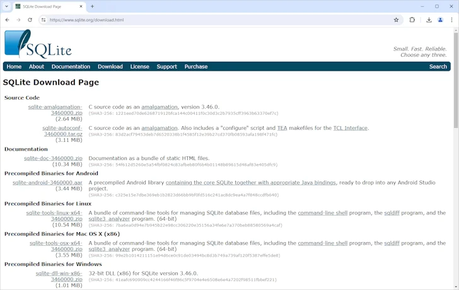
Task: Download sqlite-doc-3460000.zip
Action: (53, 158)
